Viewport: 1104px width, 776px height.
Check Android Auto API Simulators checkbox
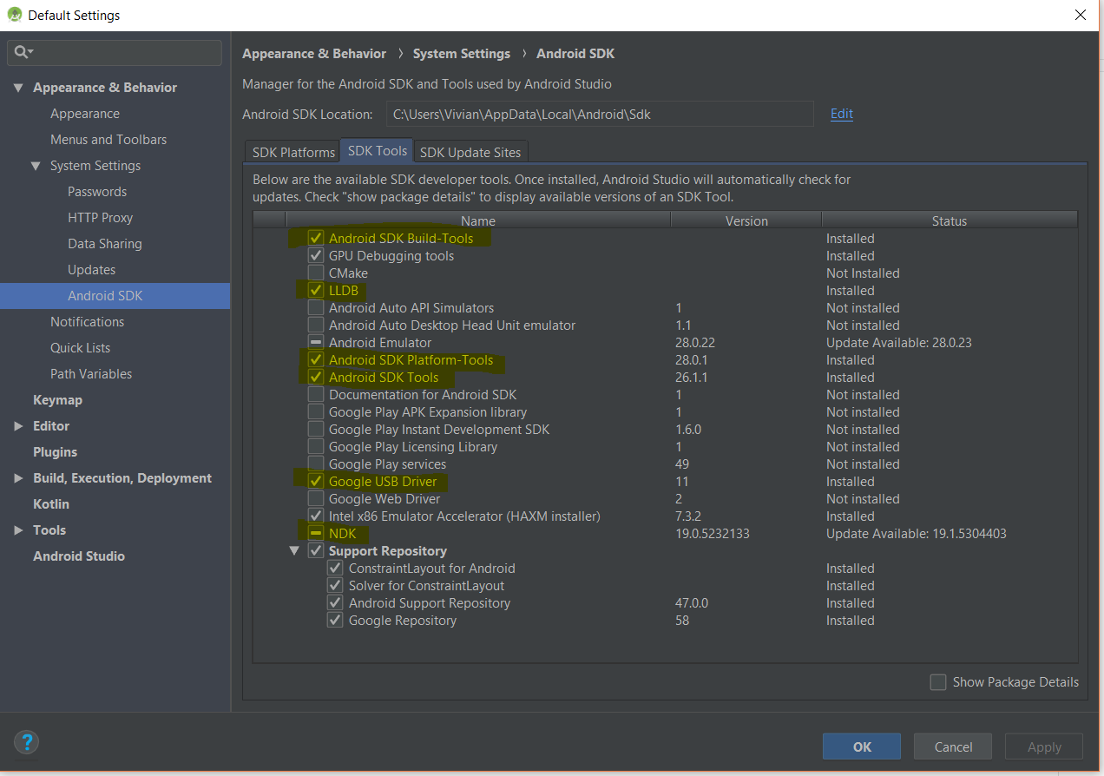[x=316, y=307]
